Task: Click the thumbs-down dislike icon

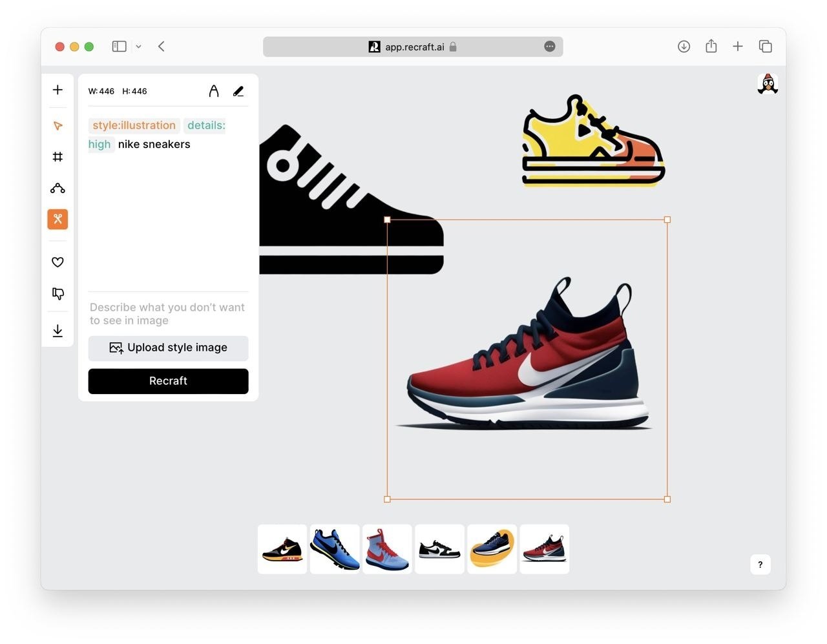Action: 58,294
